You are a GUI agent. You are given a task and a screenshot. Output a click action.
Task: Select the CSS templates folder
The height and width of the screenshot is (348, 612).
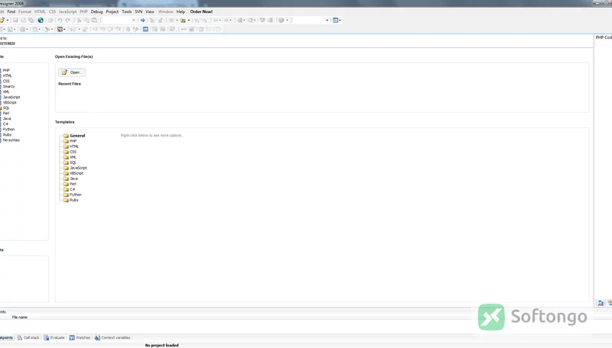click(73, 152)
